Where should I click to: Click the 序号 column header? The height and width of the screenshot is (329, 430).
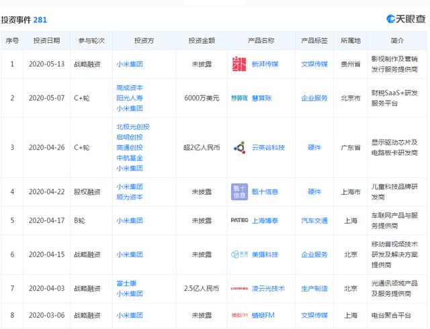click(x=12, y=40)
